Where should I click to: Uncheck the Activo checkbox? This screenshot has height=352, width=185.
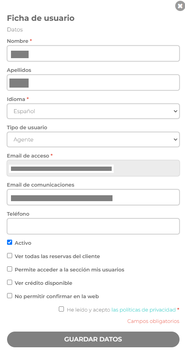(10, 242)
